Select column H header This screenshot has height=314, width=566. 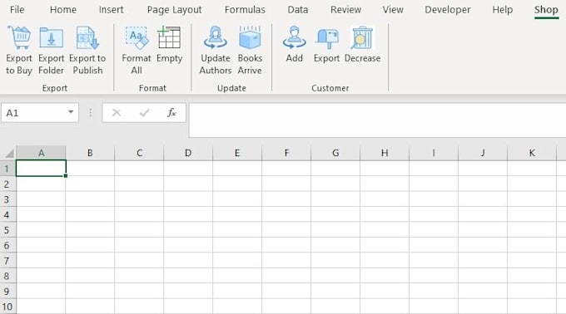[385, 153]
